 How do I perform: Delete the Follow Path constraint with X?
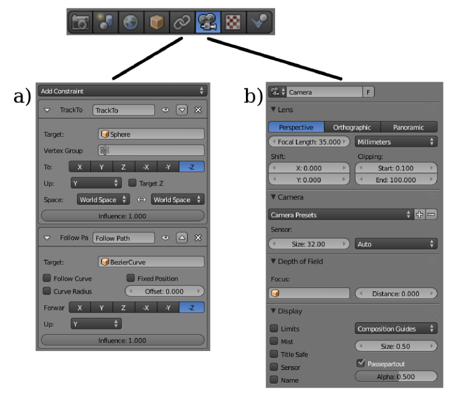[198, 238]
